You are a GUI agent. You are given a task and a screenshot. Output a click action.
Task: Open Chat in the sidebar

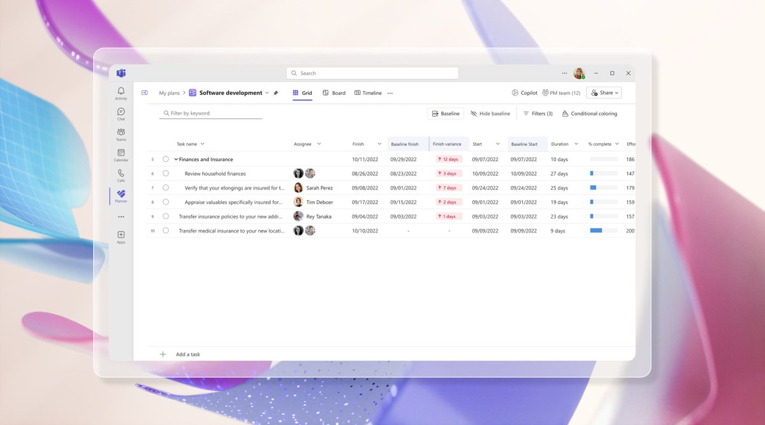point(121,114)
